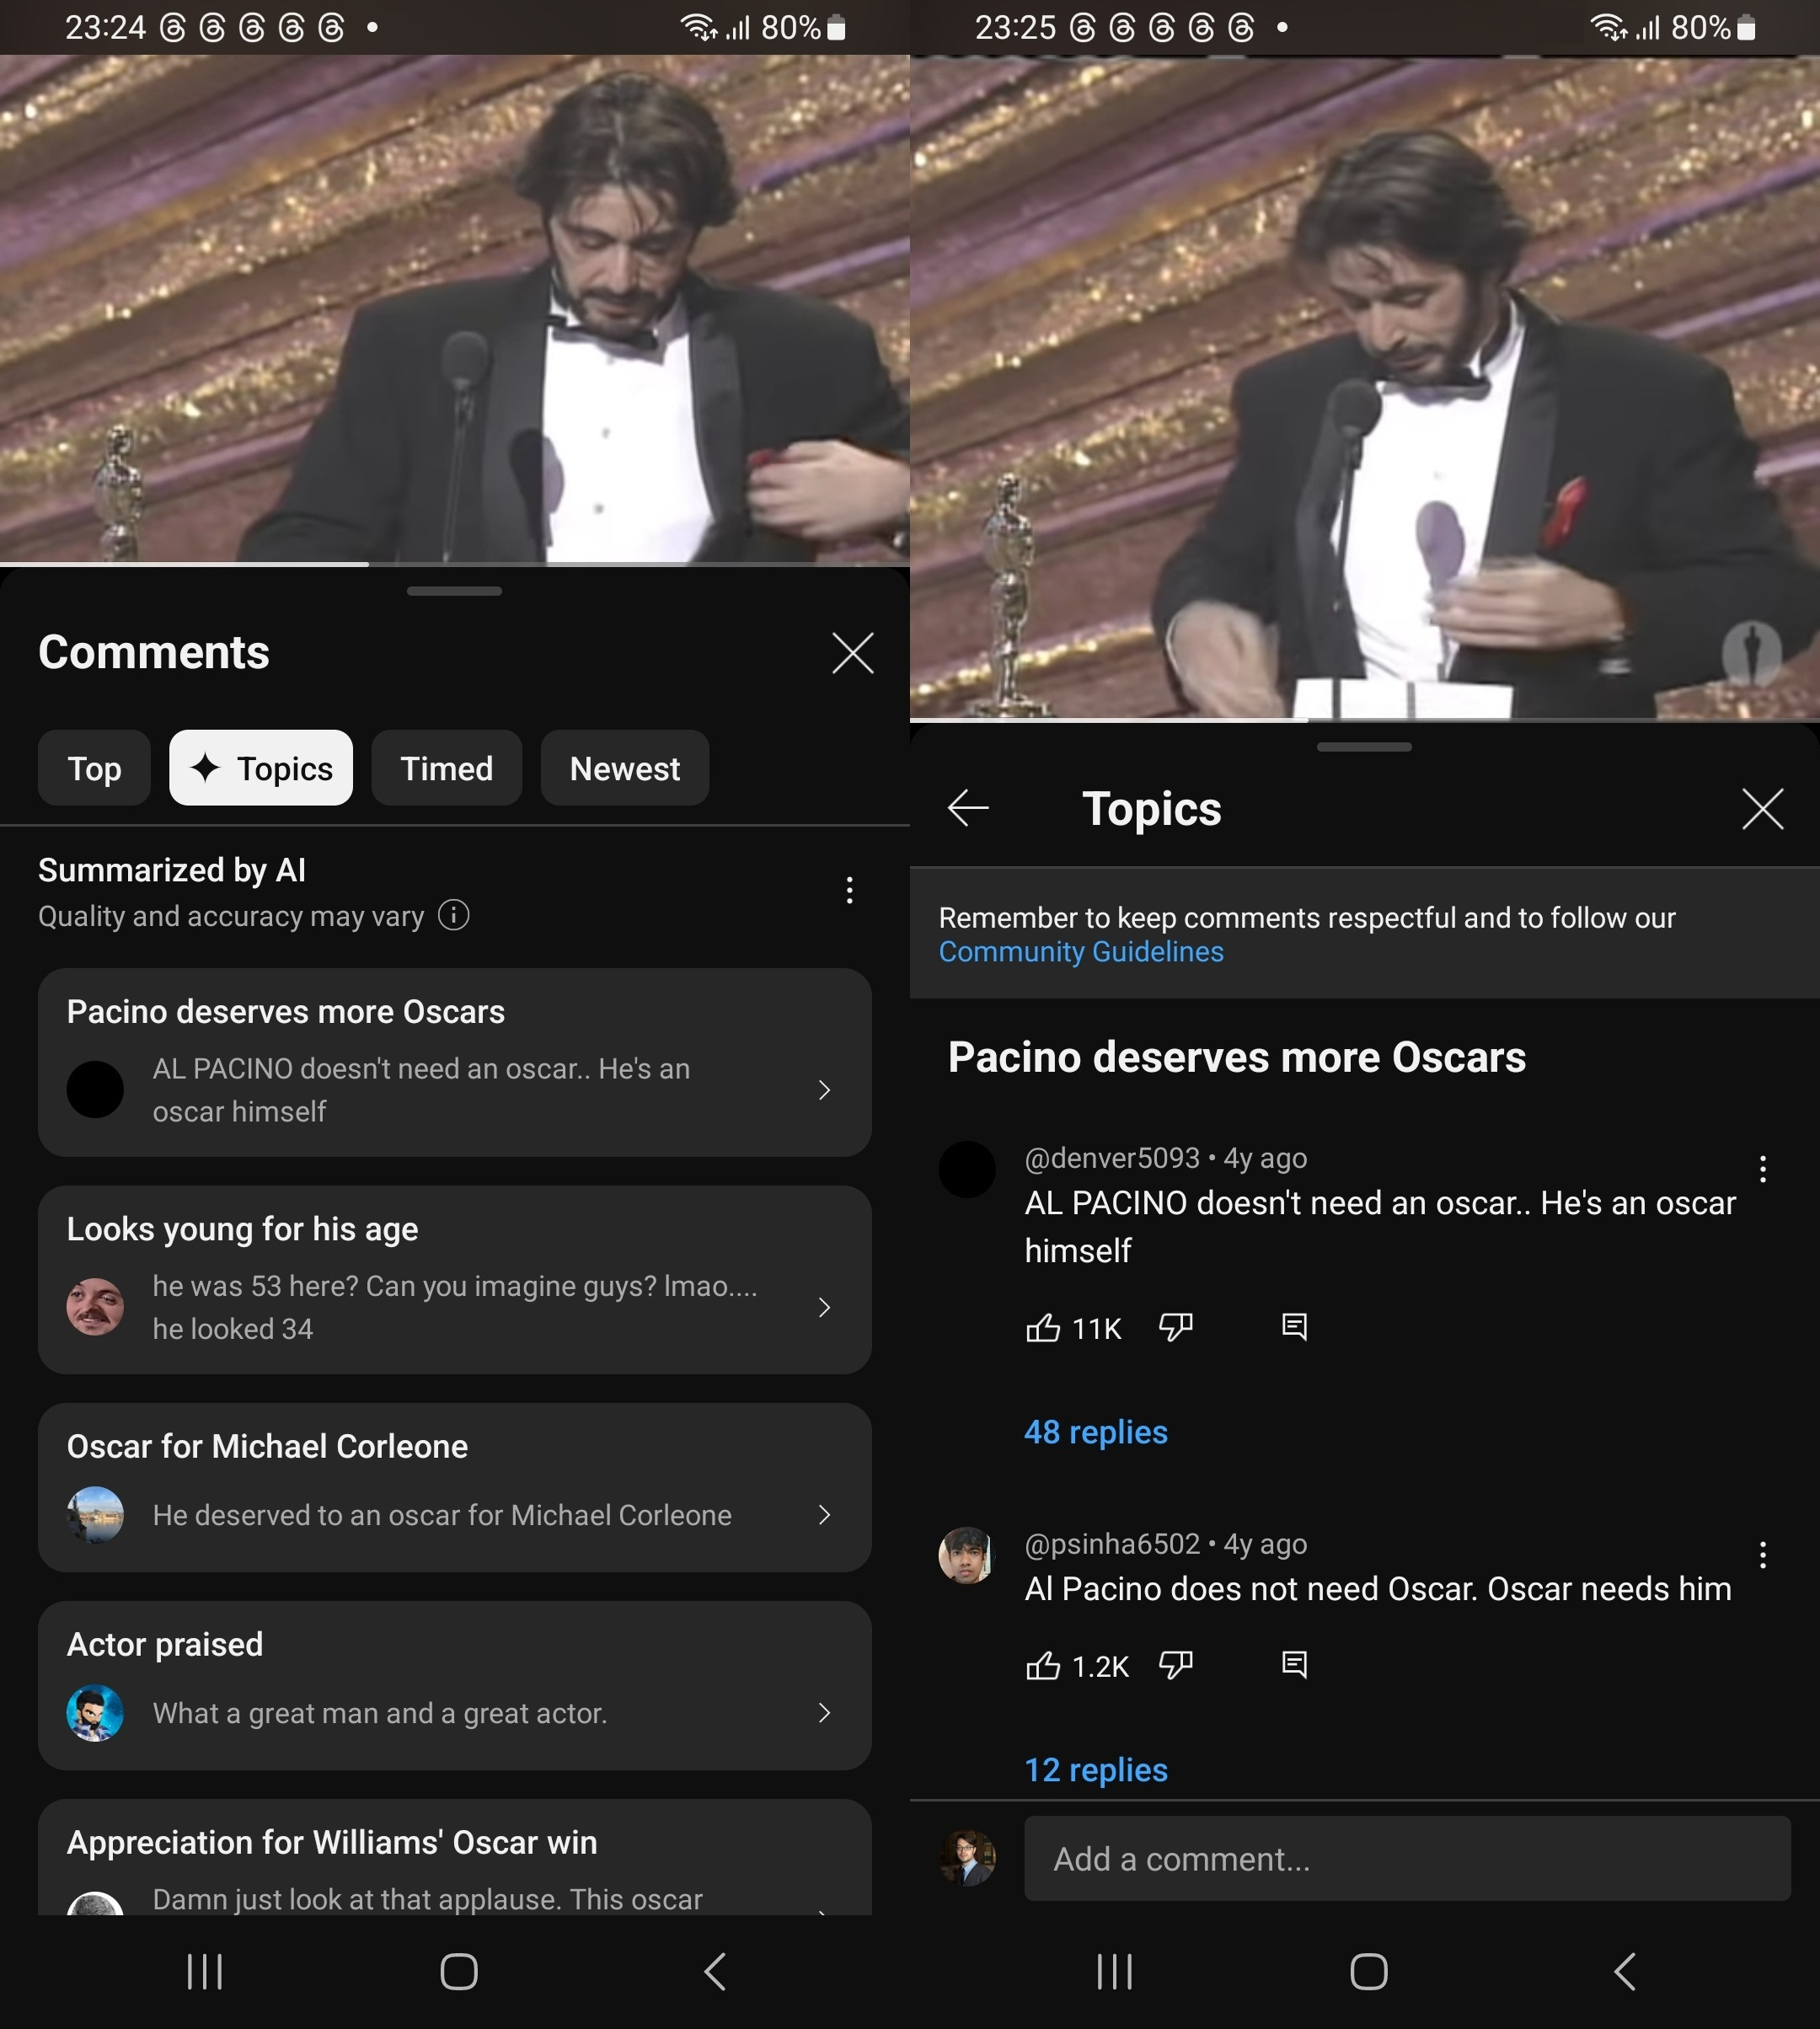
Task: Open options menu for @psinha6502 comment
Action: tap(1763, 1555)
